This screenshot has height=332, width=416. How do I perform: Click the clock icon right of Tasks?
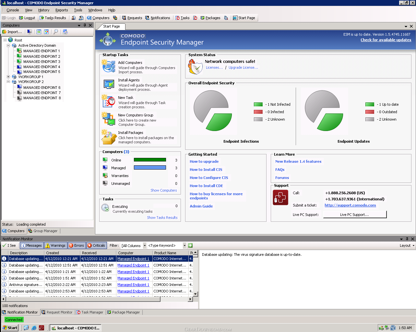195,18
